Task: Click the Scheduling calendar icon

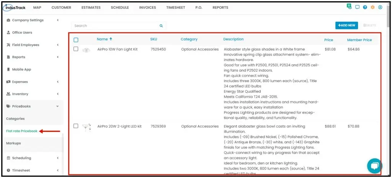Action: pos(8,158)
